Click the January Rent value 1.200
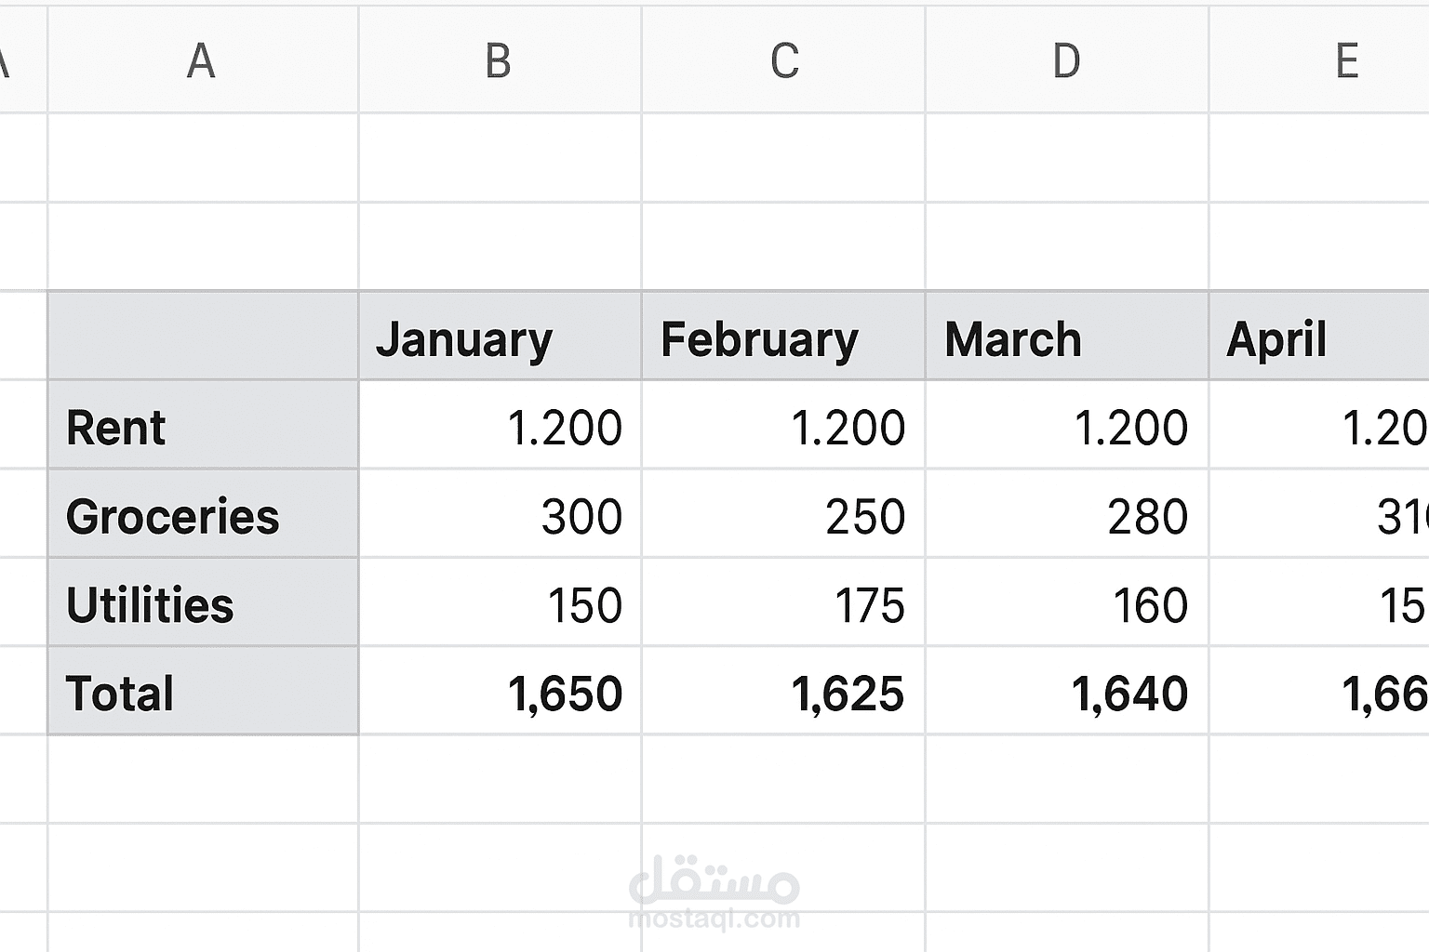The image size is (1429, 952). pyautogui.click(x=562, y=427)
